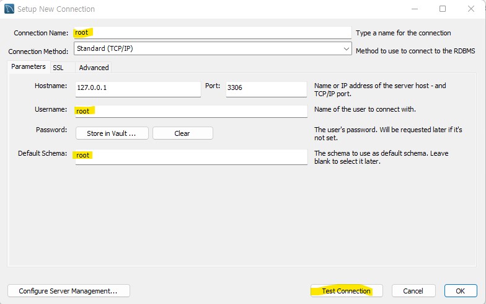This screenshot has width=486, height=304.
Task: Click Store in Vault button
Action: [112, 133]
